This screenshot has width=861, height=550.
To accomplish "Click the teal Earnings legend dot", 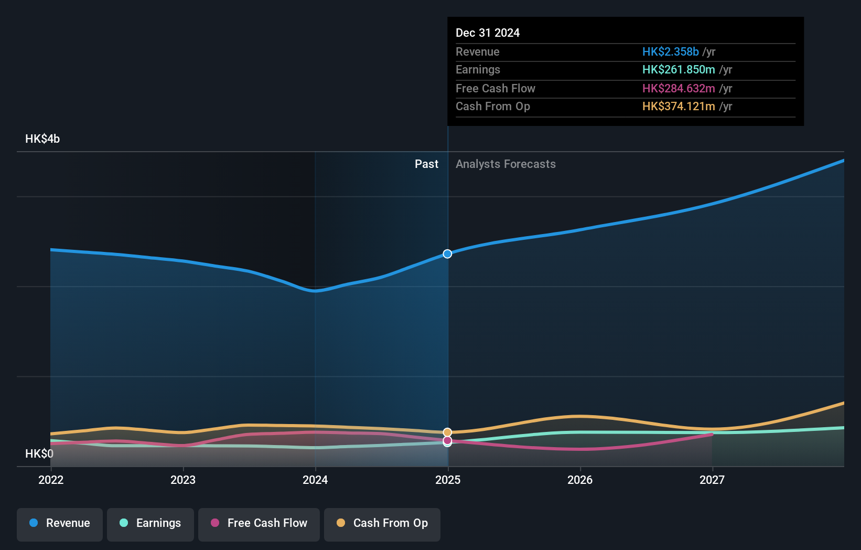I will 124,523.
